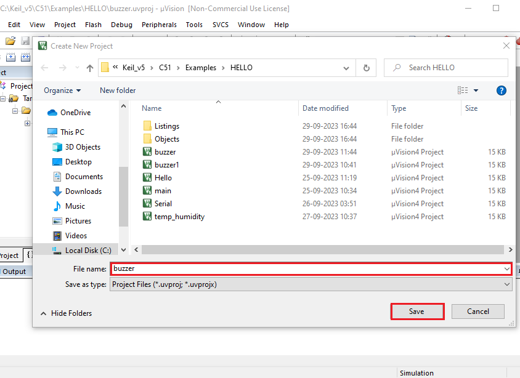Screen dimensions: 520x378
Task: Expand the File name combo box arrow
Action: tap(507, 269)
